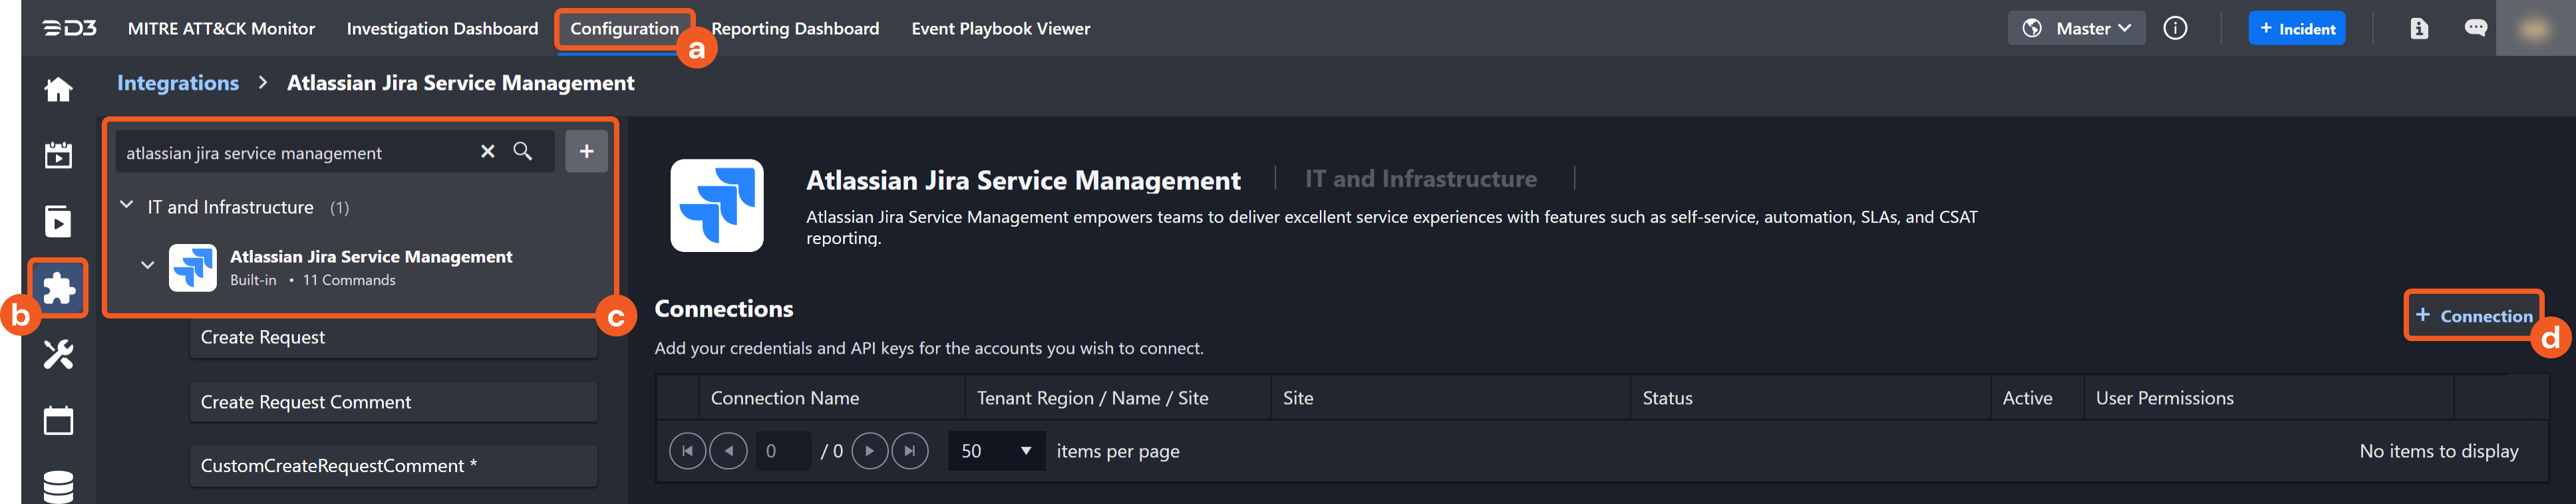Click the database stack sidebar icon
The height and width of the screenshot is (504, 2576).
point(58,485)
